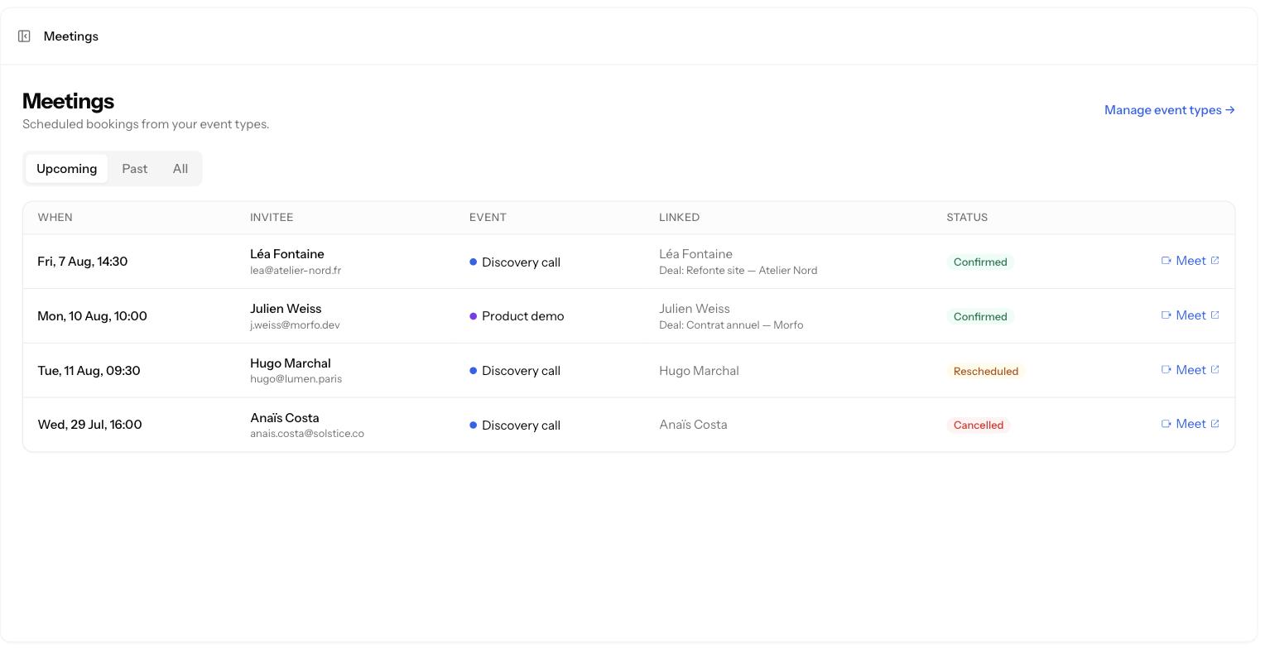Image resolution: width=1265 pixels, height=649 pixels.
Task: Click the purple dot beside Product demo
Action: [x=474, y=316]
